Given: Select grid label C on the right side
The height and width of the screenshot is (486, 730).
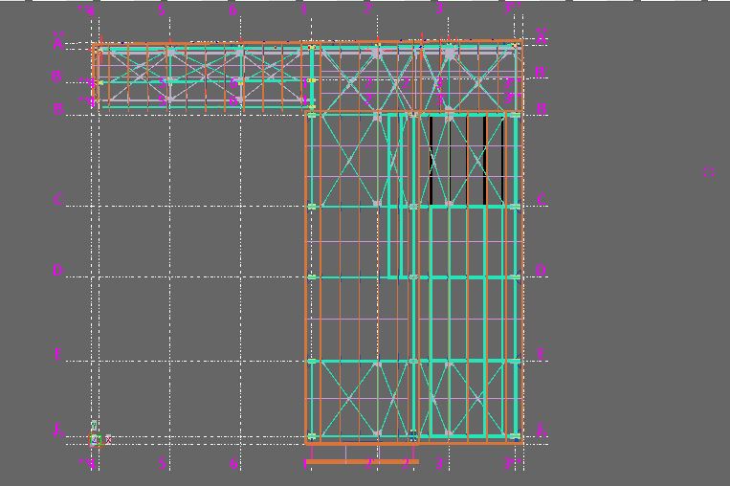Looking at the screenshot, I should tap(541, 200).
